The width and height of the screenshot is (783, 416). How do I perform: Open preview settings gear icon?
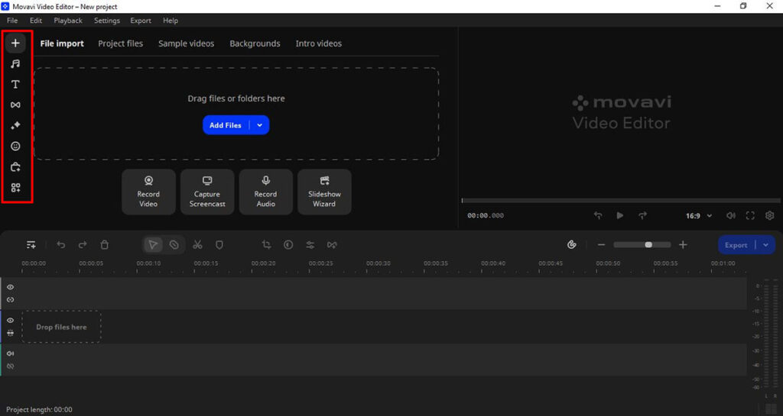pyautogui.click(x=769, y=215)
